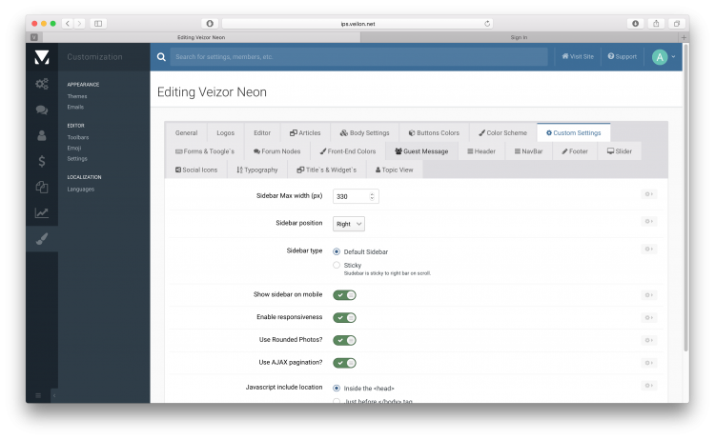The height and width of the screenshot is (440, 715).
Task: Click the settings icon beside Show sidebar on mobile
Action: click(648, 295)
